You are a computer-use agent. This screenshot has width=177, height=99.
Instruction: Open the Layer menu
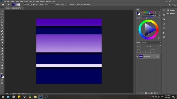[x=17, y=1]
